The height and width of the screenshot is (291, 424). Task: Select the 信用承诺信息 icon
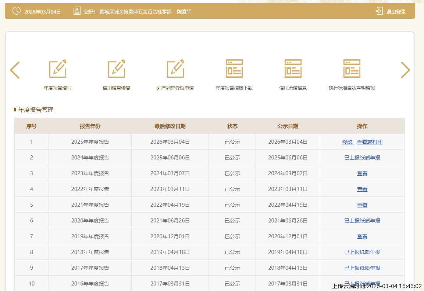(x=293, y=69)
